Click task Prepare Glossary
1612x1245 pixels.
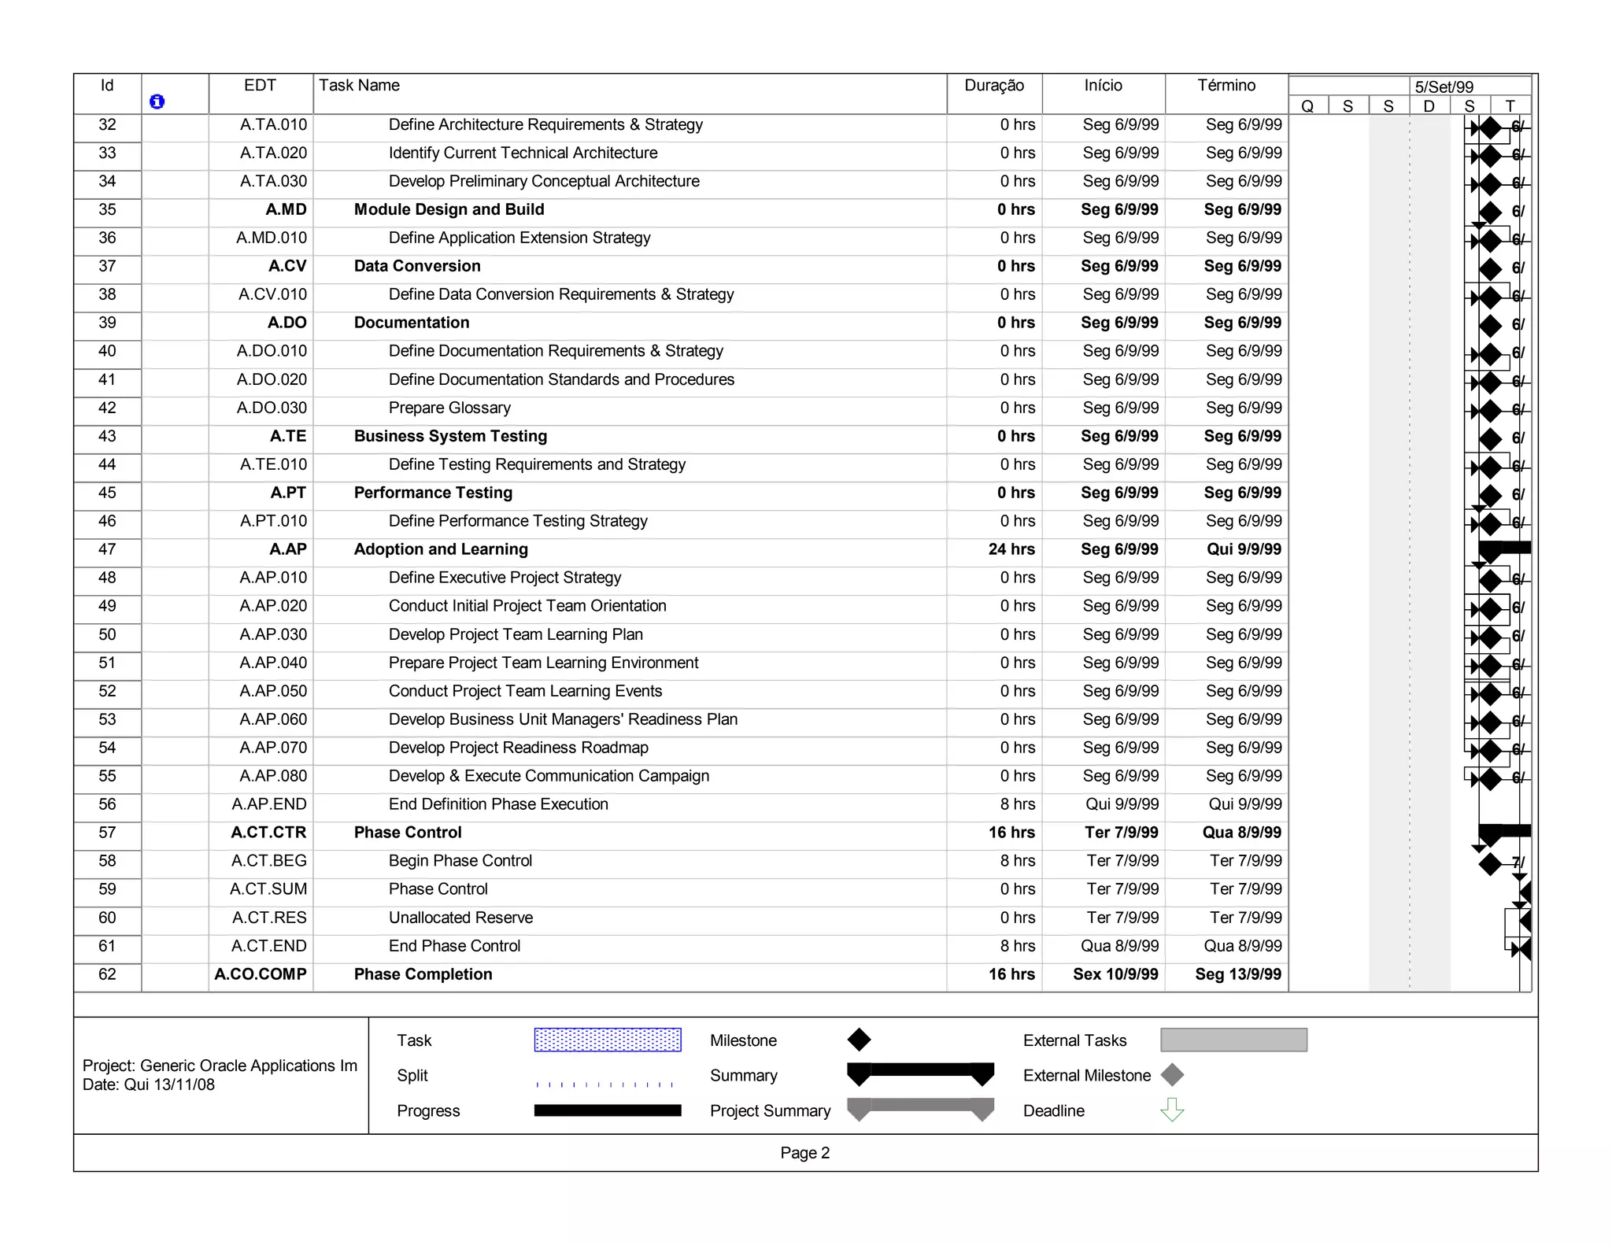point(449,408)
